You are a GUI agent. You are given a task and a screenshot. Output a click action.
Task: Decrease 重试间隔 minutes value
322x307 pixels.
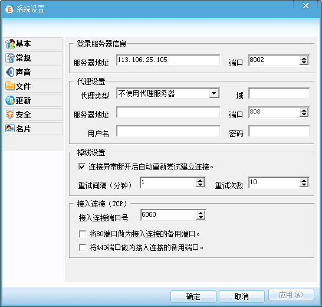pos(201,185)
